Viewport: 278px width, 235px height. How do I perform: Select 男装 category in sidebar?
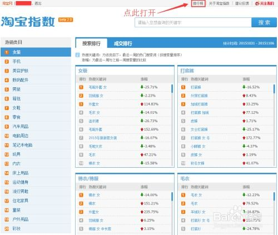pos(36,89)
